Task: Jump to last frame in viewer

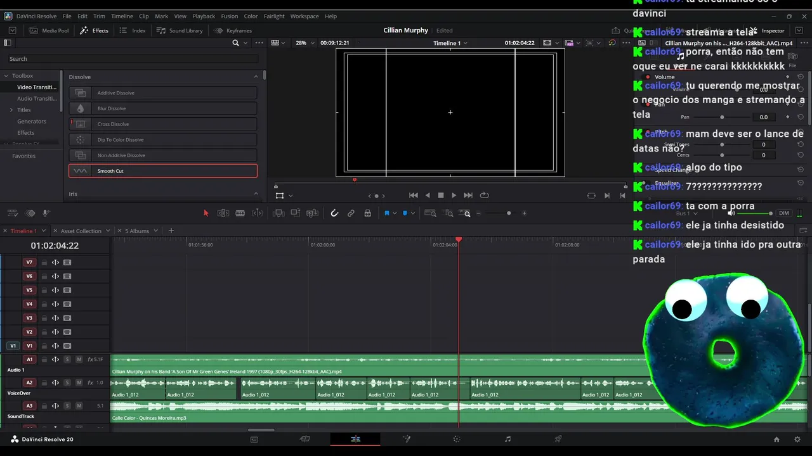Action: pos(468,196)
